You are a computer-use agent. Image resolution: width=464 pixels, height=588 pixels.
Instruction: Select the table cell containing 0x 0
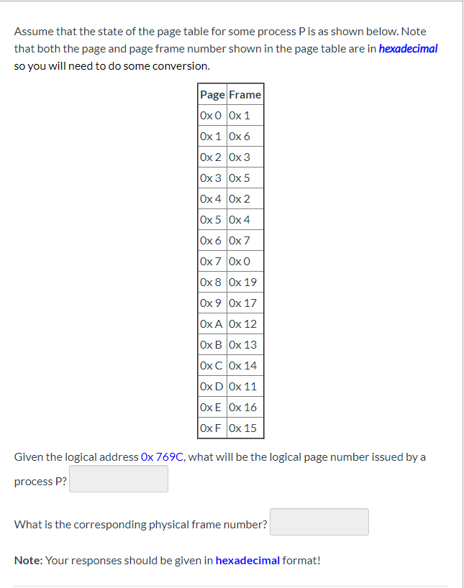click(210, 115)
